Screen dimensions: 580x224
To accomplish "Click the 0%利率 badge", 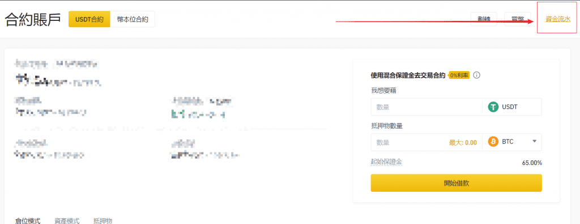I will [459, 75].
